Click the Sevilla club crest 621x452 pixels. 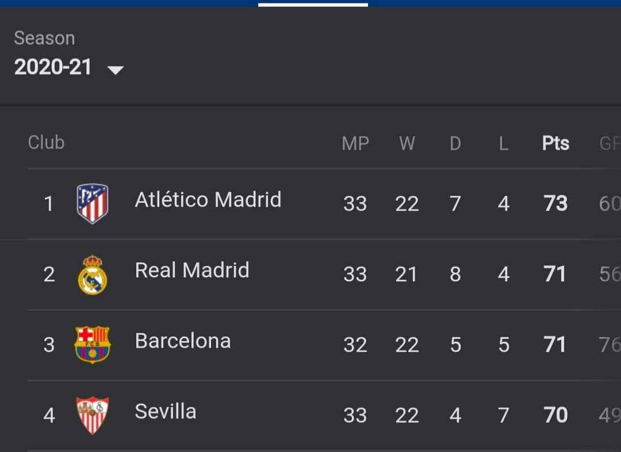[93, 415]
